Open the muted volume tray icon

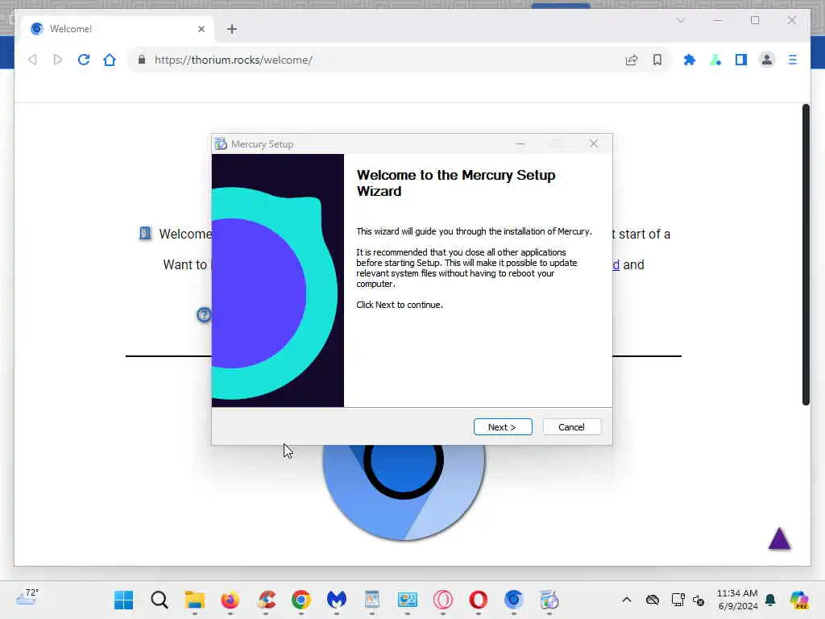[699, 600]
